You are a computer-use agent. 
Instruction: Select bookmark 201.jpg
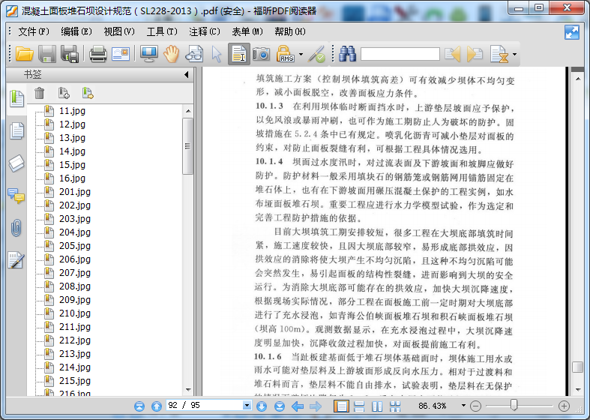(x=75, y=191)
